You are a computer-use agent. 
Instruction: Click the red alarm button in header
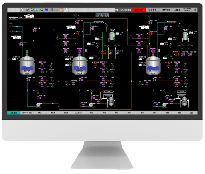(x=138, y=10)
